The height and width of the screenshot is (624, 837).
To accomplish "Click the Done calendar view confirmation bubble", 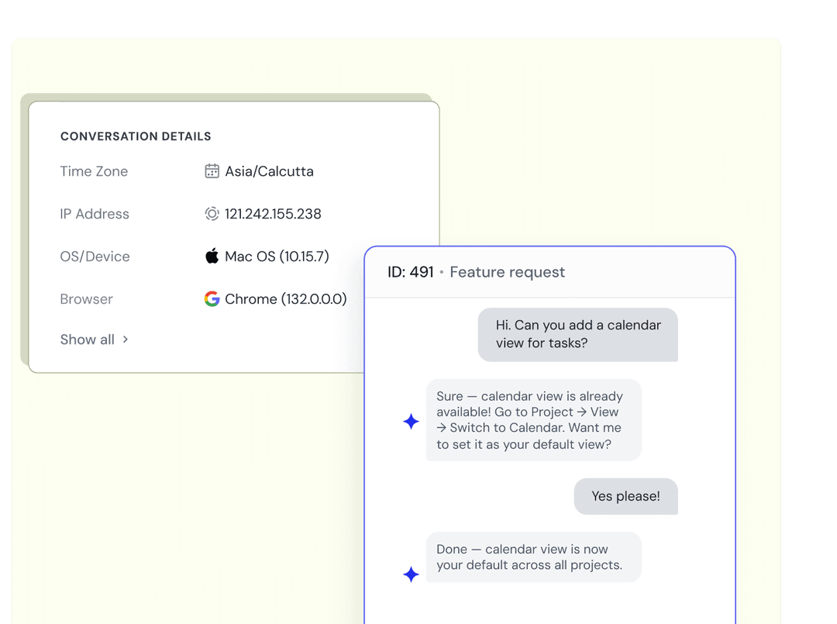I will coord(533,557).
